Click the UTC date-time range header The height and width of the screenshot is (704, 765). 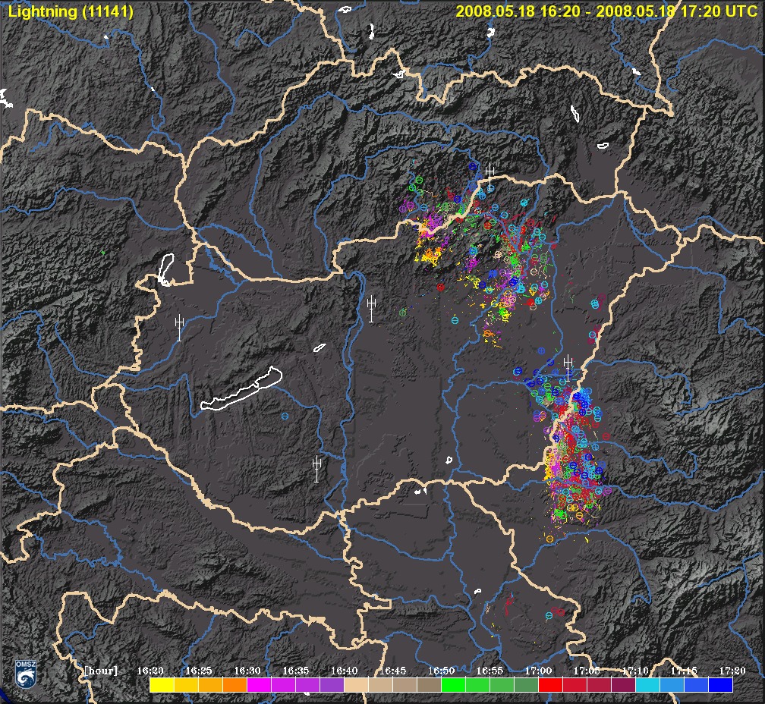[606, 11]
